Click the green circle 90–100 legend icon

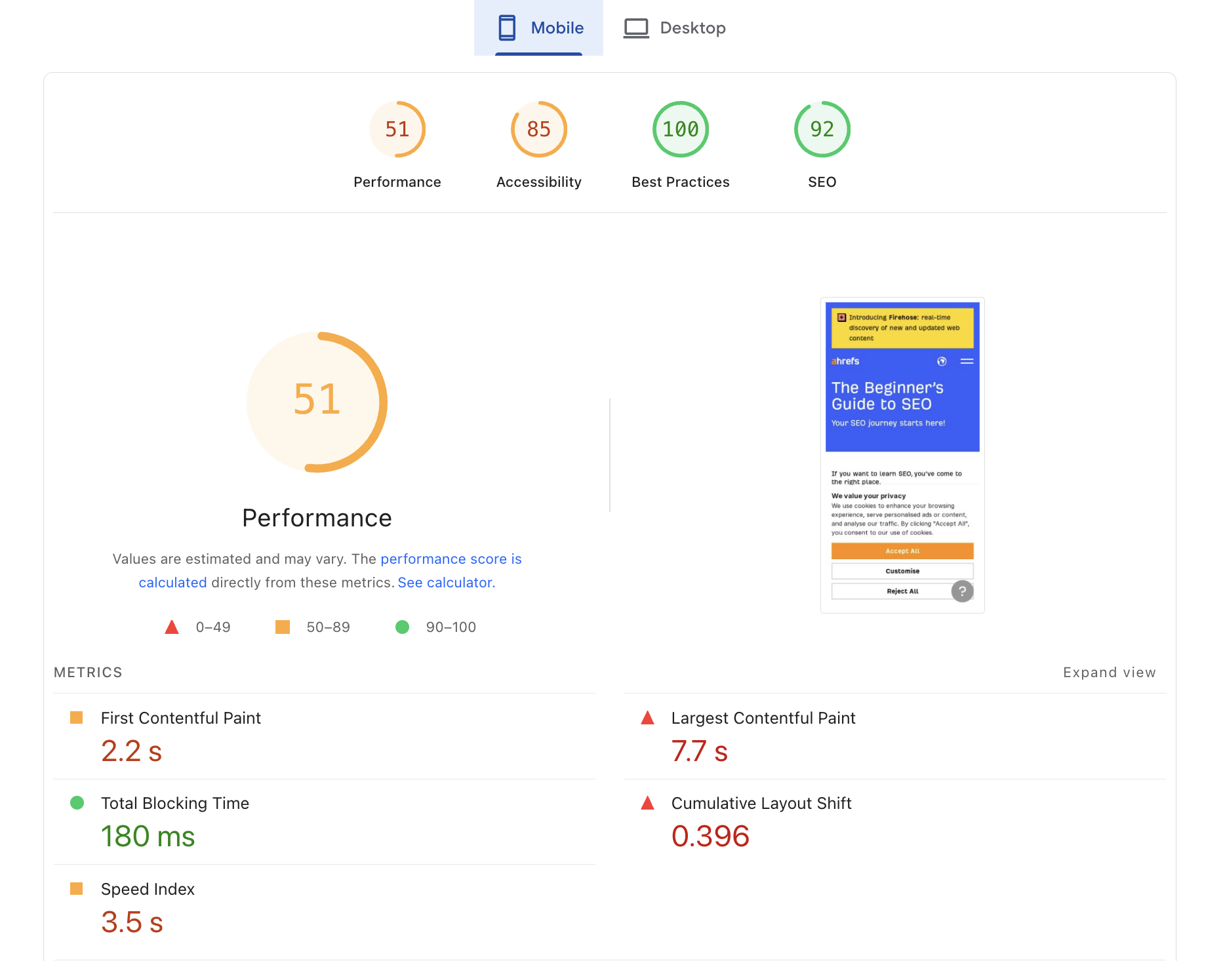tap(403, 627)
